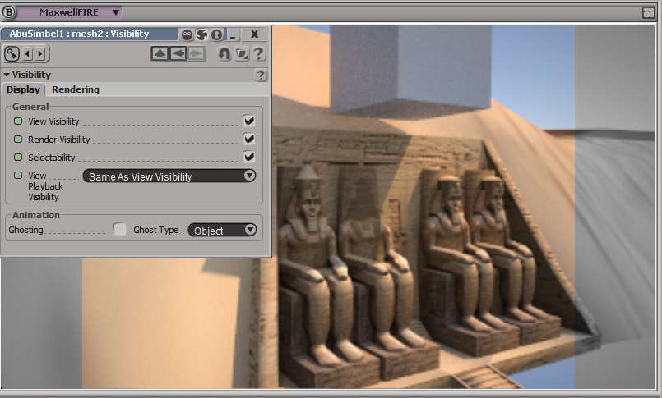Image resolution: width=662 pixels, height=398 pixels.
Task: Click AbuSimbel1 : mesh2 : Visibility title
Action: point(80,34)
